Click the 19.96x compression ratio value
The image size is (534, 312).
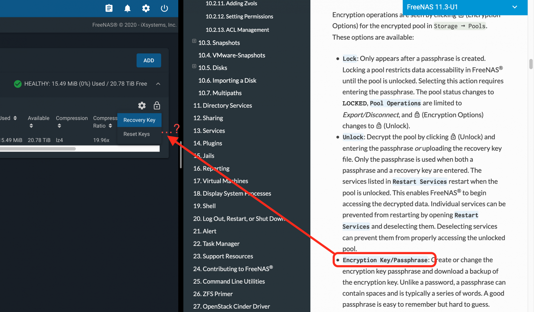(x=101, y=140)
